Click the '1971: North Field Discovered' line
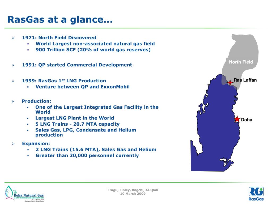This screenshot has width=272, height=204. coord(59,38)
